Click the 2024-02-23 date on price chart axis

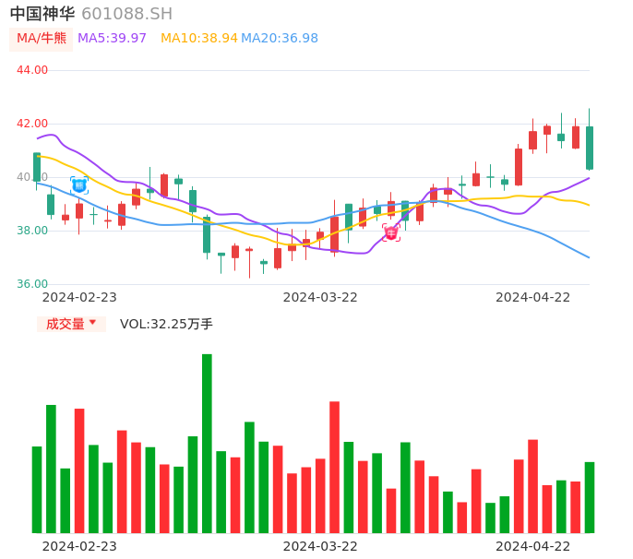click(x=79, y=297)
